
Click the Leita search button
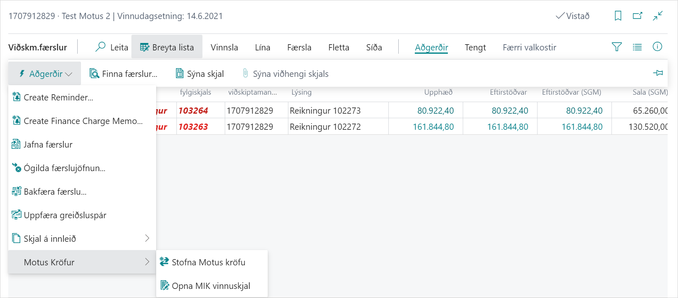click(112, 48)
